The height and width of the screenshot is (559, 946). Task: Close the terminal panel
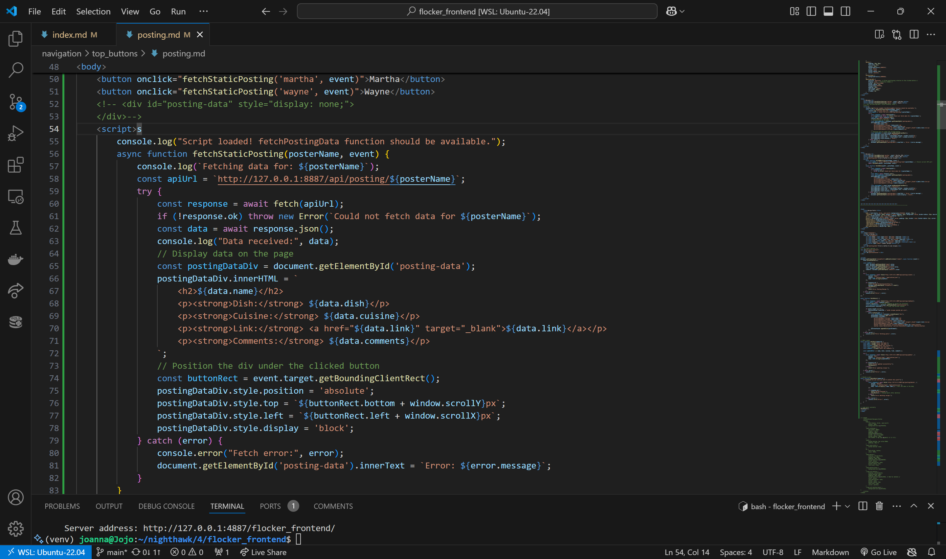tap(931, 506)
